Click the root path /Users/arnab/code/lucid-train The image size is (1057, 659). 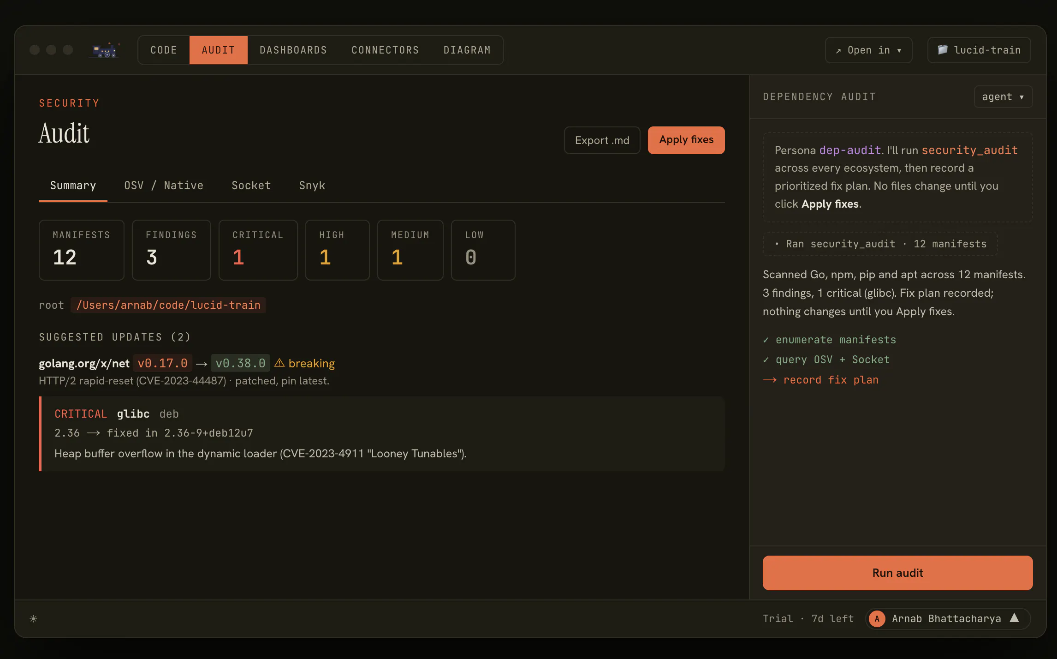[x=168, y=305]
